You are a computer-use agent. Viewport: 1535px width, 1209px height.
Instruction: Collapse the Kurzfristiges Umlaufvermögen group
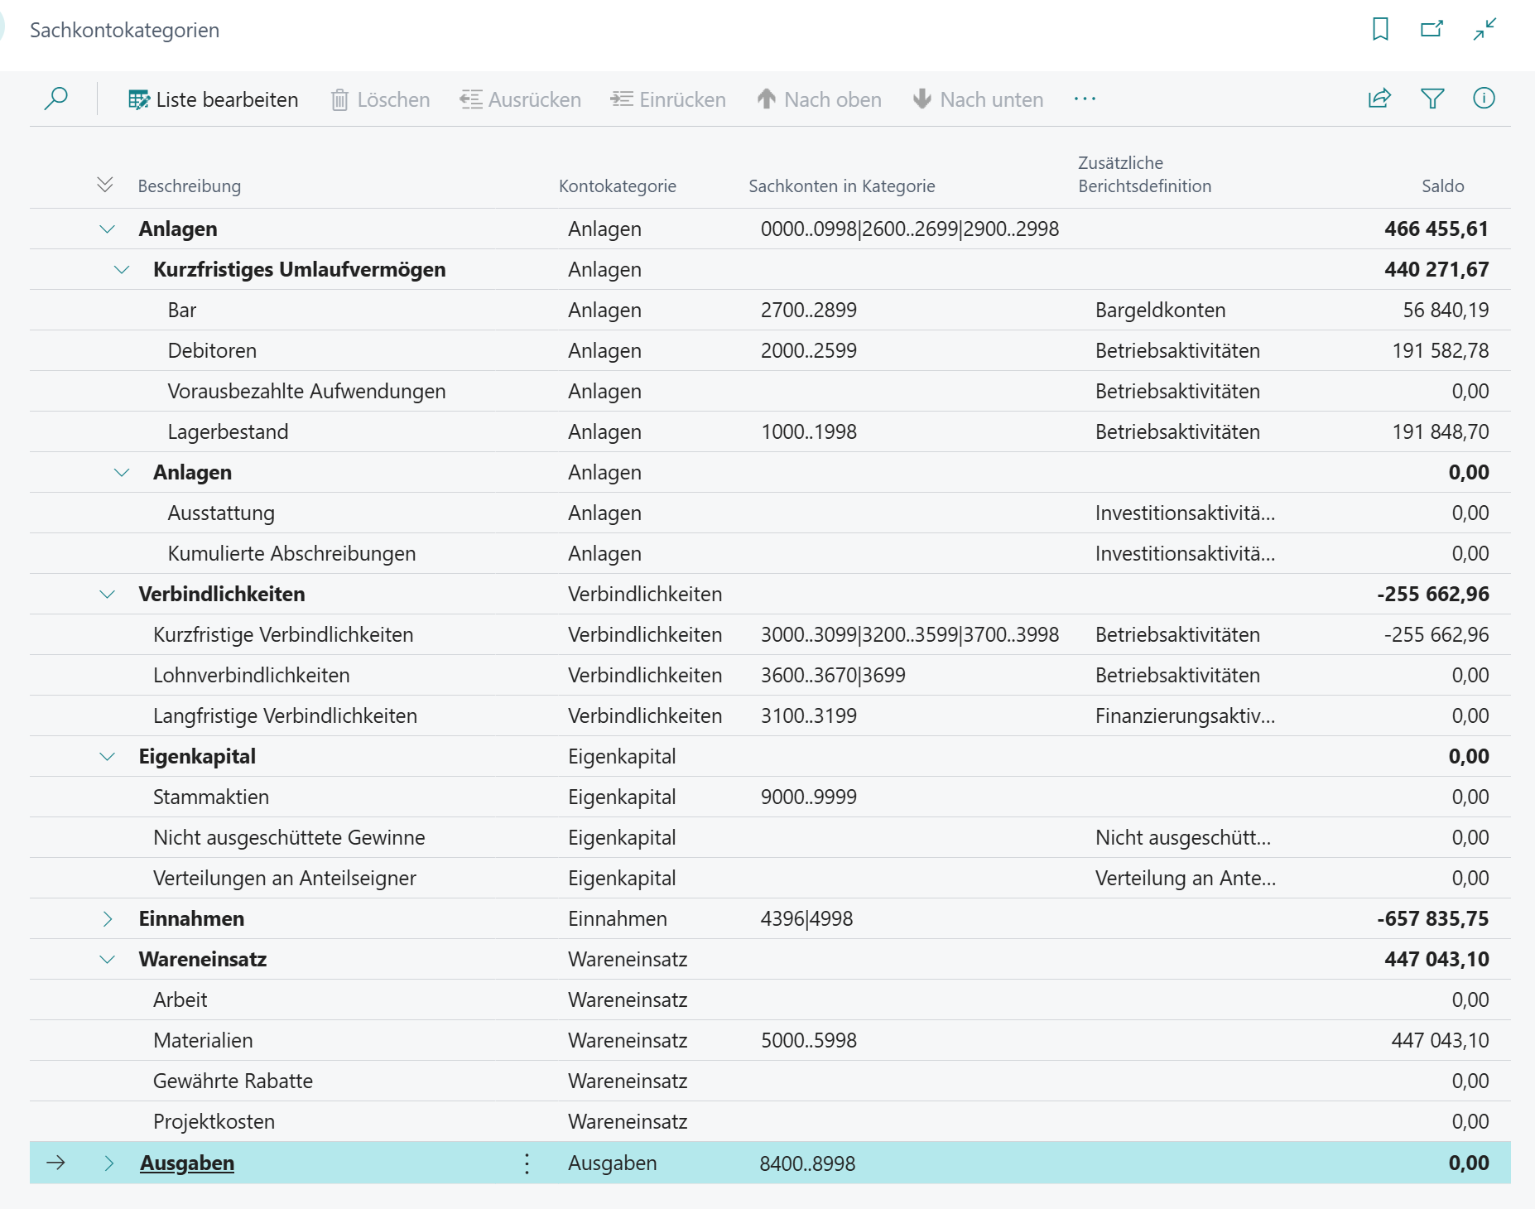click(x=122, y=270)
